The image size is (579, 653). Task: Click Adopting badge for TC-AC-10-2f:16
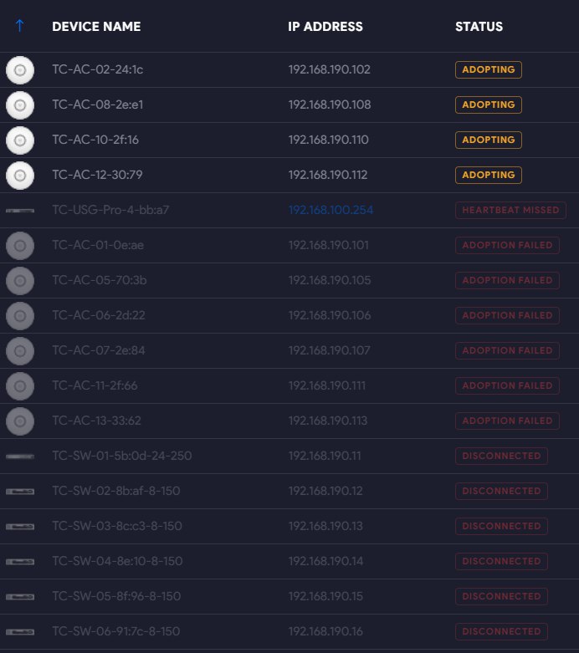488,140
